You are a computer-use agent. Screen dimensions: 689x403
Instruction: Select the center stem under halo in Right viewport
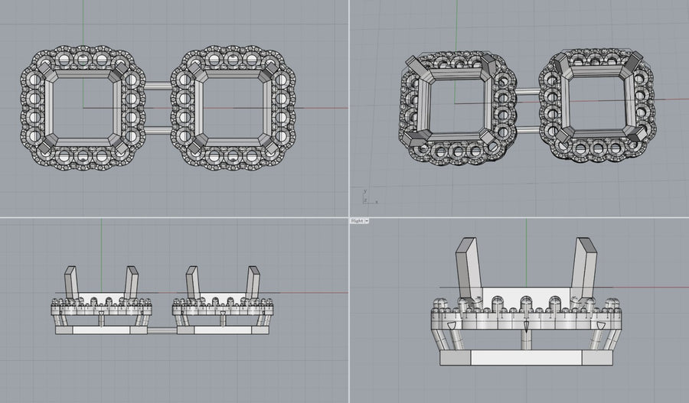[526, 336]
